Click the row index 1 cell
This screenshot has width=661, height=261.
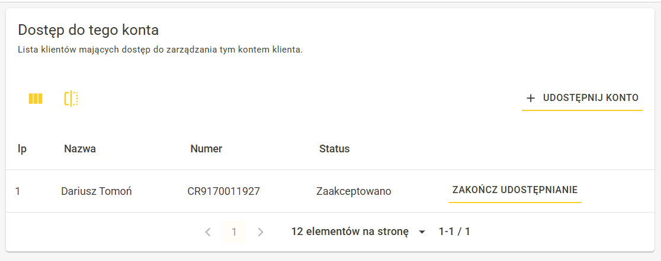(x=18, y=191)
